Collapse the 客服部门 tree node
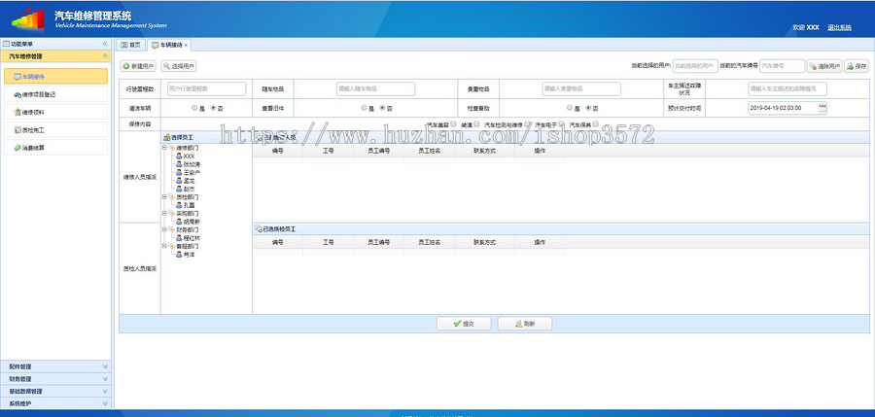This screenshot has width=875, height=417. click(x=164, y=246)
